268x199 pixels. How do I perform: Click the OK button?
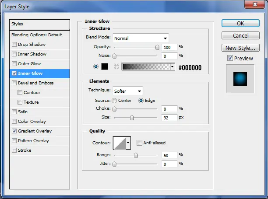(x=240, y=23)
